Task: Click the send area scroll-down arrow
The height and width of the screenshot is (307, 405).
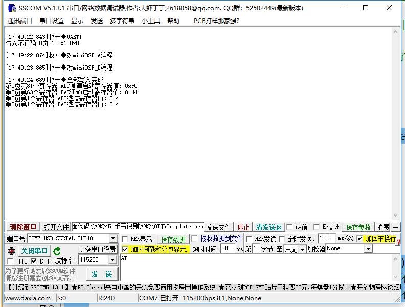Action: (x=395, y=277)
